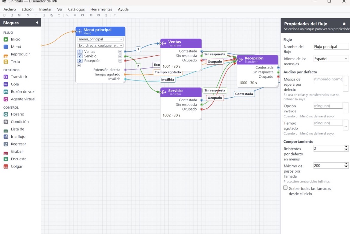This screenshot has height=234, width=350.
Task: Open the Idioma de los mensajes dropdown
Action: [331, 59]
